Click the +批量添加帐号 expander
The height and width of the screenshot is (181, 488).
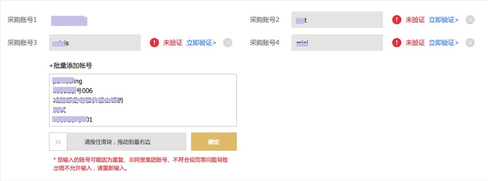[71, 66]
